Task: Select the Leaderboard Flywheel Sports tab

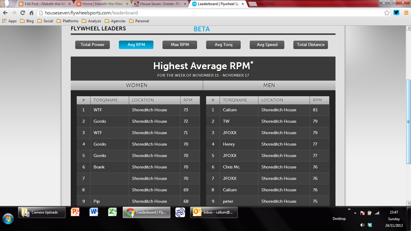Action: point(218,4)
